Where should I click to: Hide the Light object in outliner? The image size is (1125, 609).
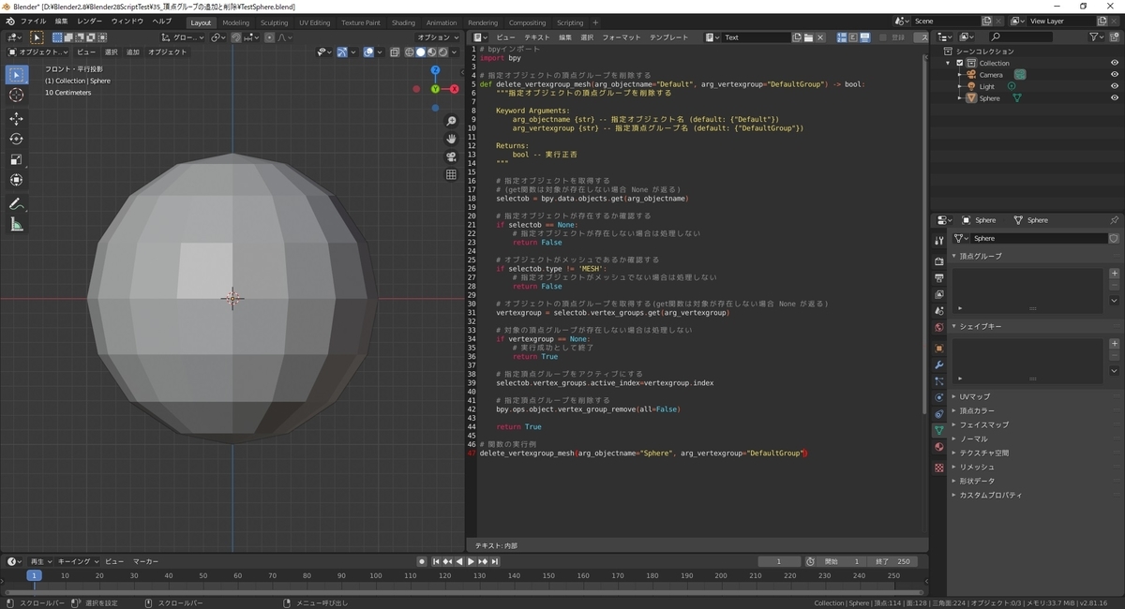(1115, 86)
